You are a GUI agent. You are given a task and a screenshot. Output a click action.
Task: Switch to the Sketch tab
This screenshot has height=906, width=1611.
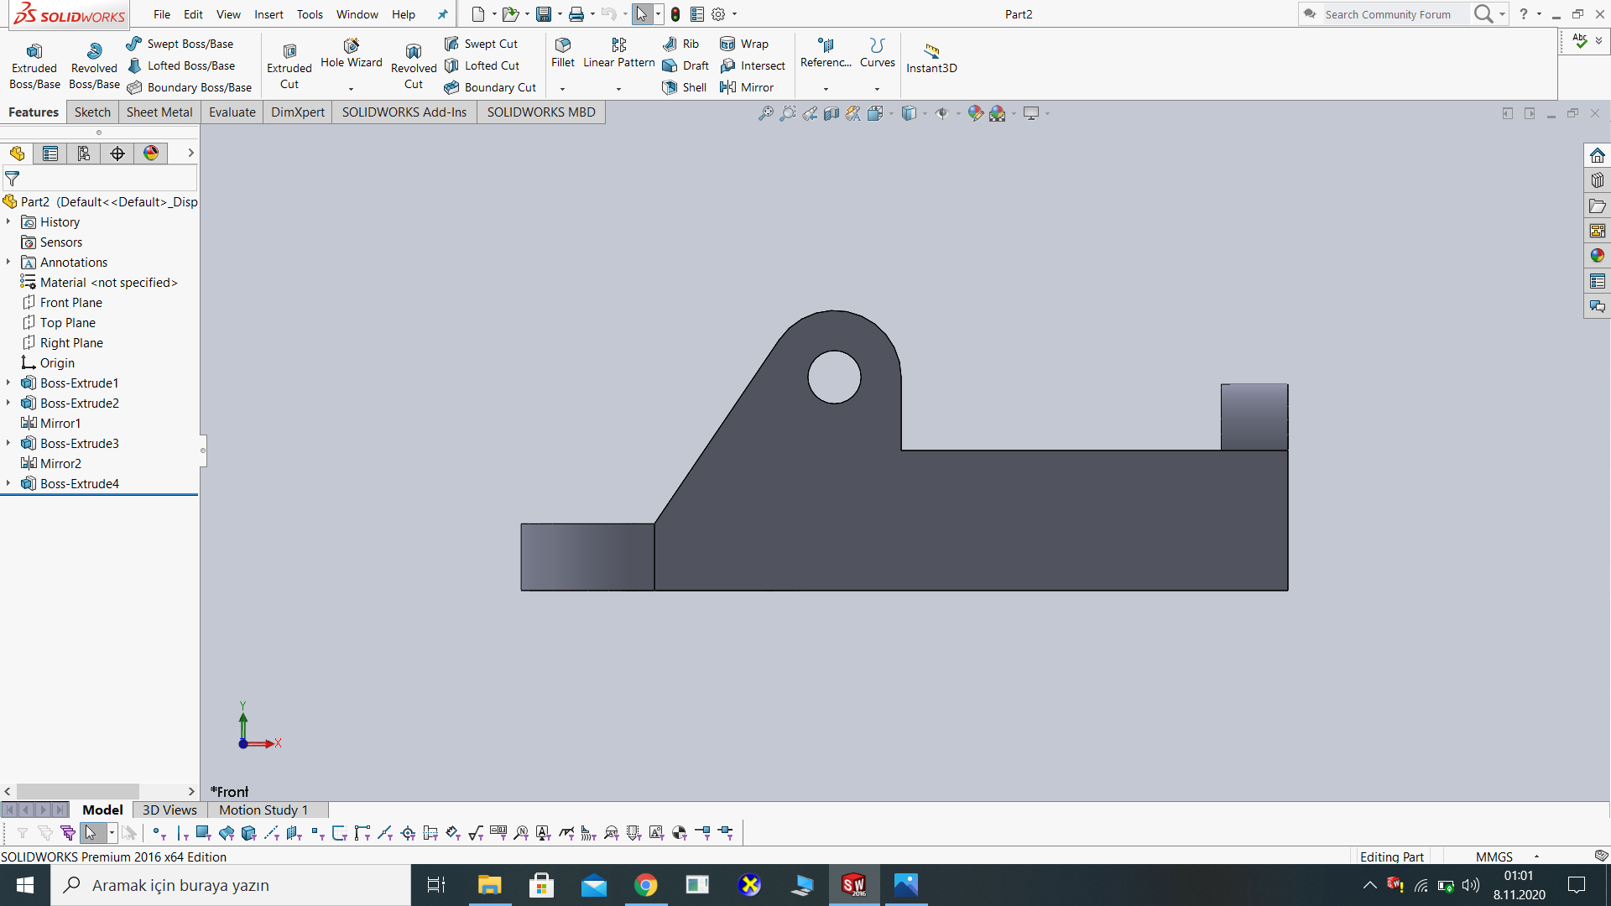click(92, 112)
